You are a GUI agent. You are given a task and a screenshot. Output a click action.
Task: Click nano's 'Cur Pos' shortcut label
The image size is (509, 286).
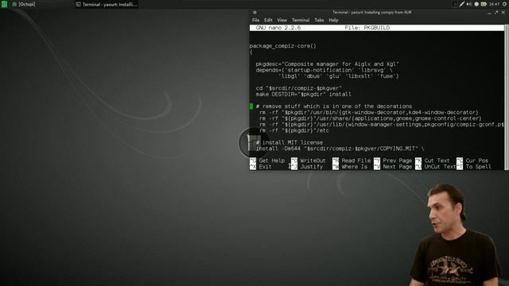click(x=477, y=160)
